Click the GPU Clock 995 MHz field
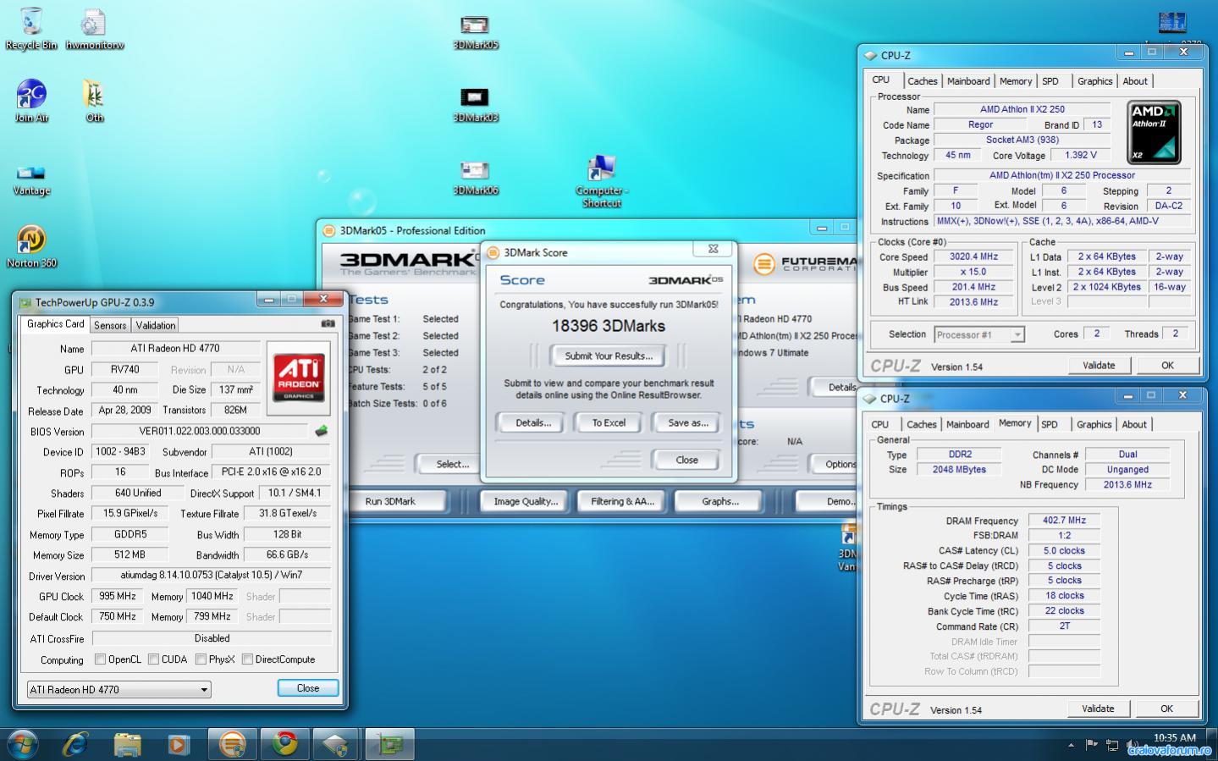Image resolution: width=1218 pixels, height=761 pixels. point(118,596)
